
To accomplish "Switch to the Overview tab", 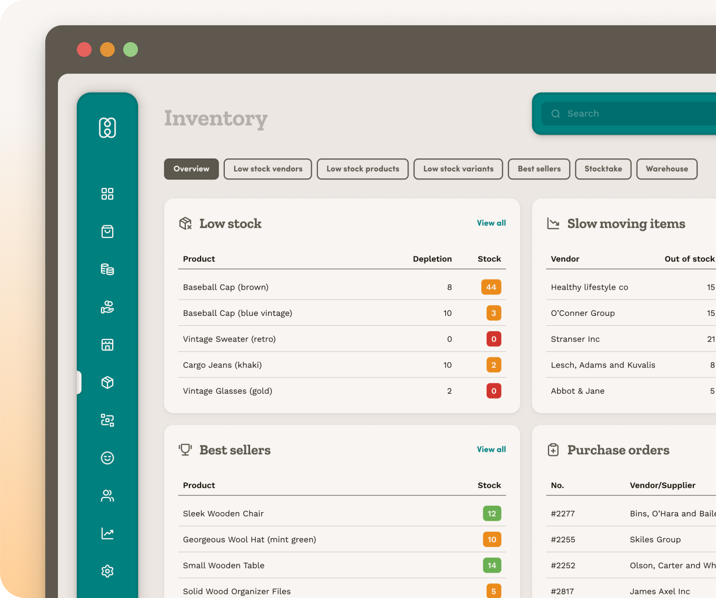I will coord(191,169).
